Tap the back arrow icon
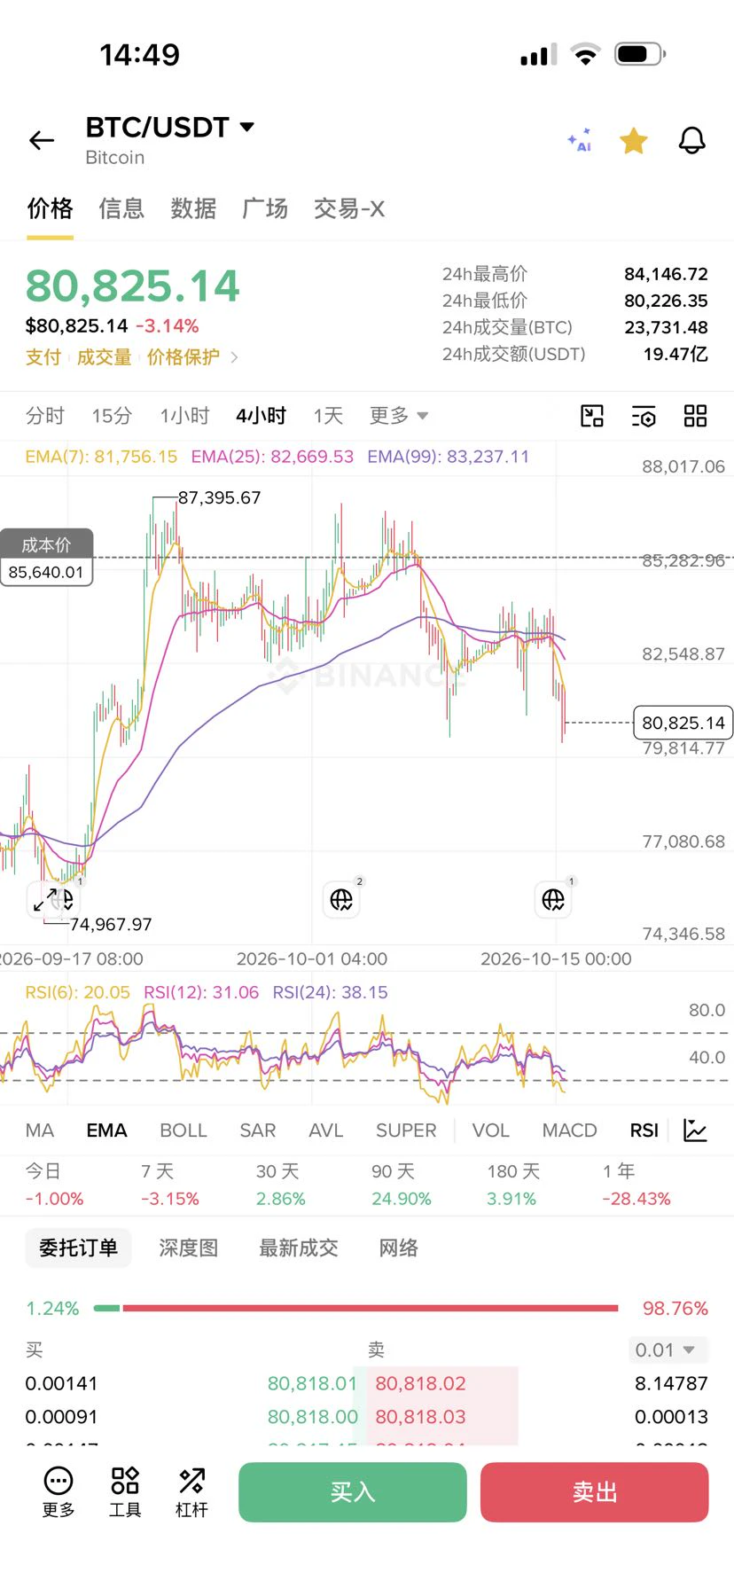Viewport: 734px width, 1596px height. [42, 140]
